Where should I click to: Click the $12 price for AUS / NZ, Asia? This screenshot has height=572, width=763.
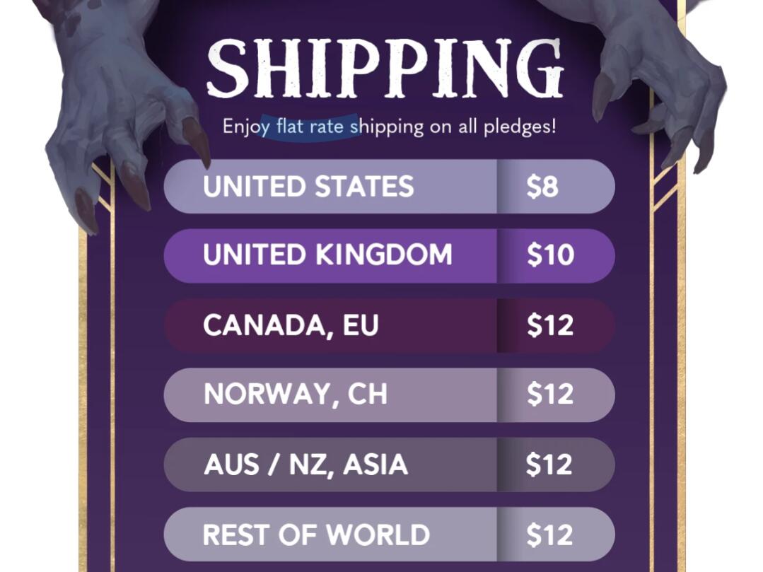549,465
